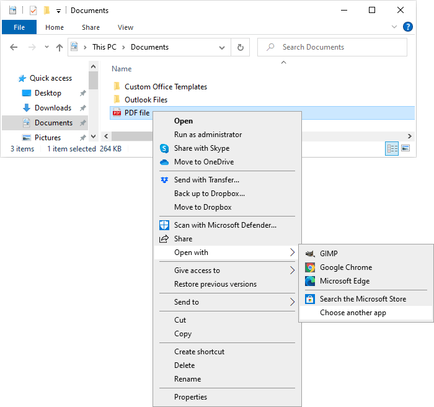Image resolution: width=434 pixels, height=407 pixels.
Task: Click the Microsoft Store bag icon
Action: point(310,299)
